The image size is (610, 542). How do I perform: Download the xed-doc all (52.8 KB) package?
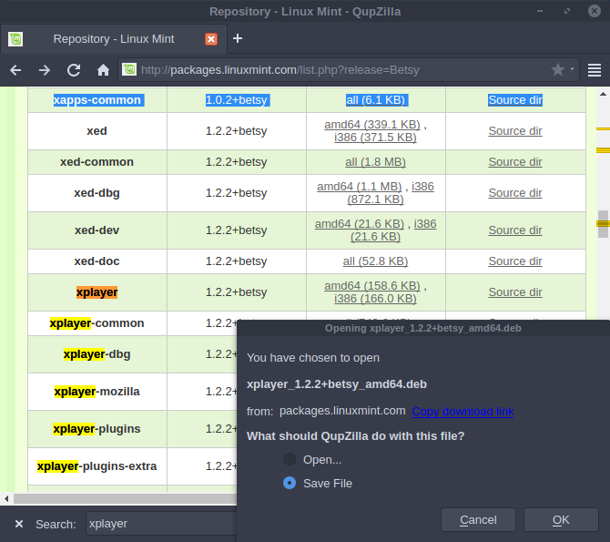pyautogui.click(x=375, y=261)
